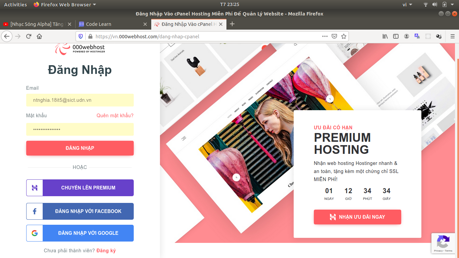Click ĐĂNG NHẬP VỚI FACEBOOK
The width and height of the screenshot is (459, 258).
click(80, 211)
